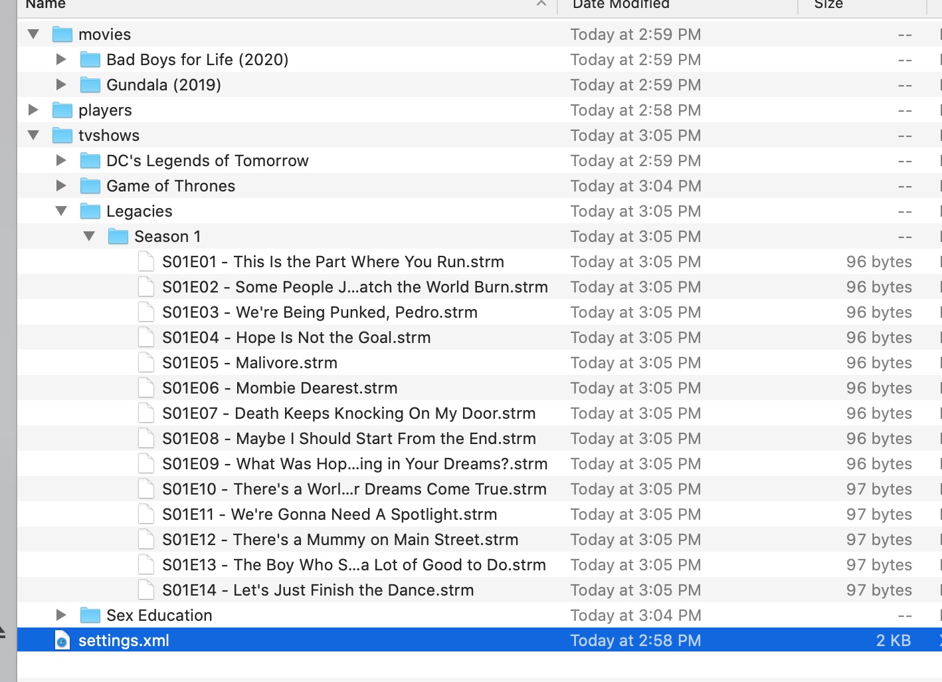Select 'S01E08 - Maybe I Should Start From the End.strm'
The width and height of the screenshot is (942, 682).
pyautogui.click(x=349, y=438)
